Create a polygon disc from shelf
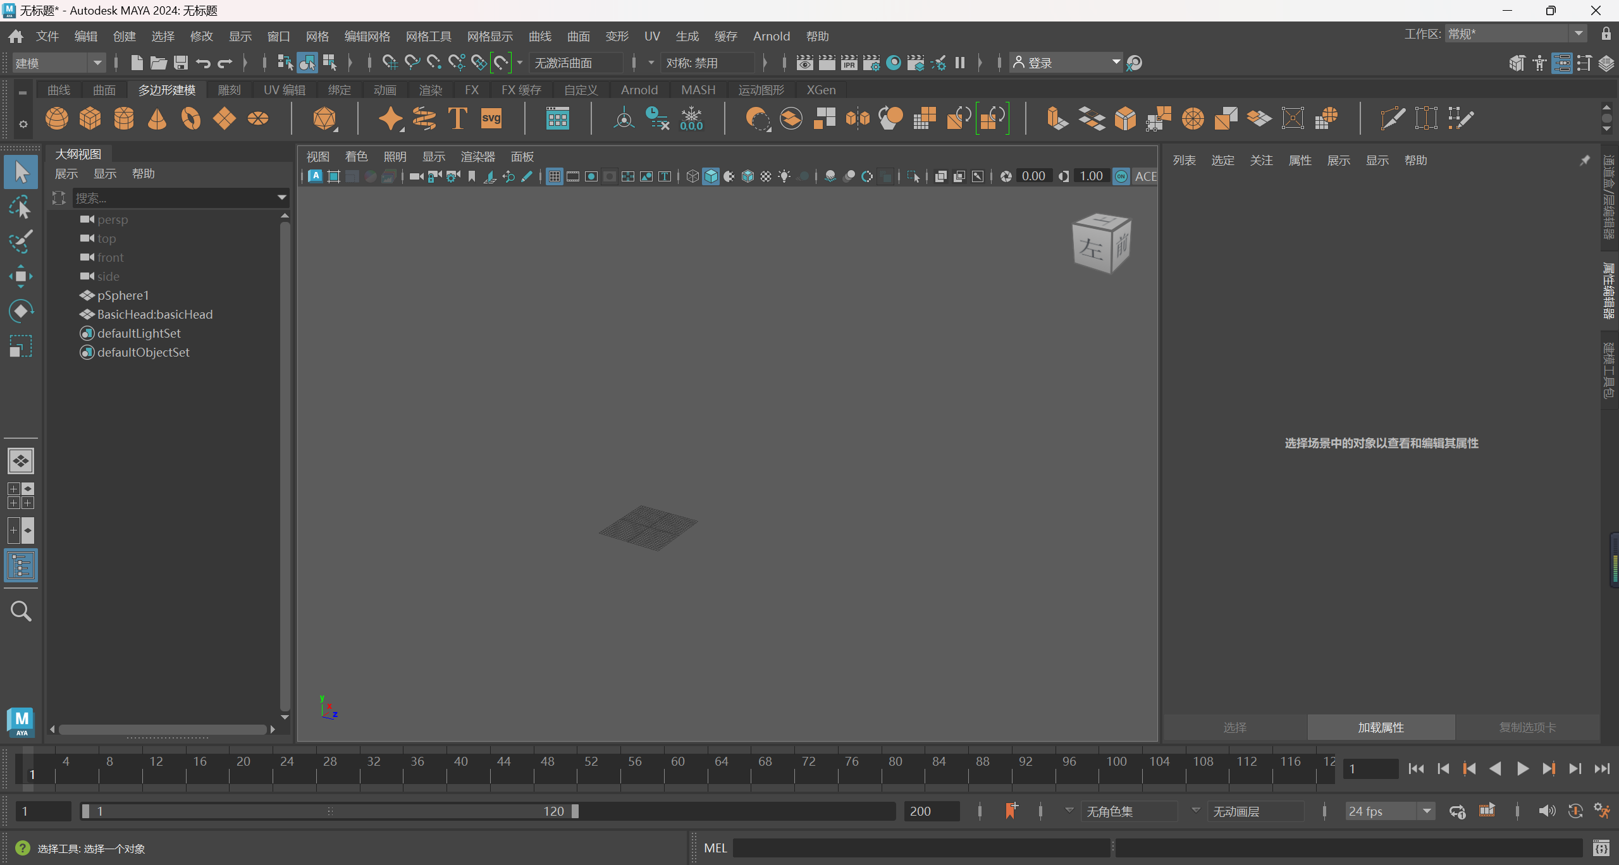1619x865 pixels. 258,118
